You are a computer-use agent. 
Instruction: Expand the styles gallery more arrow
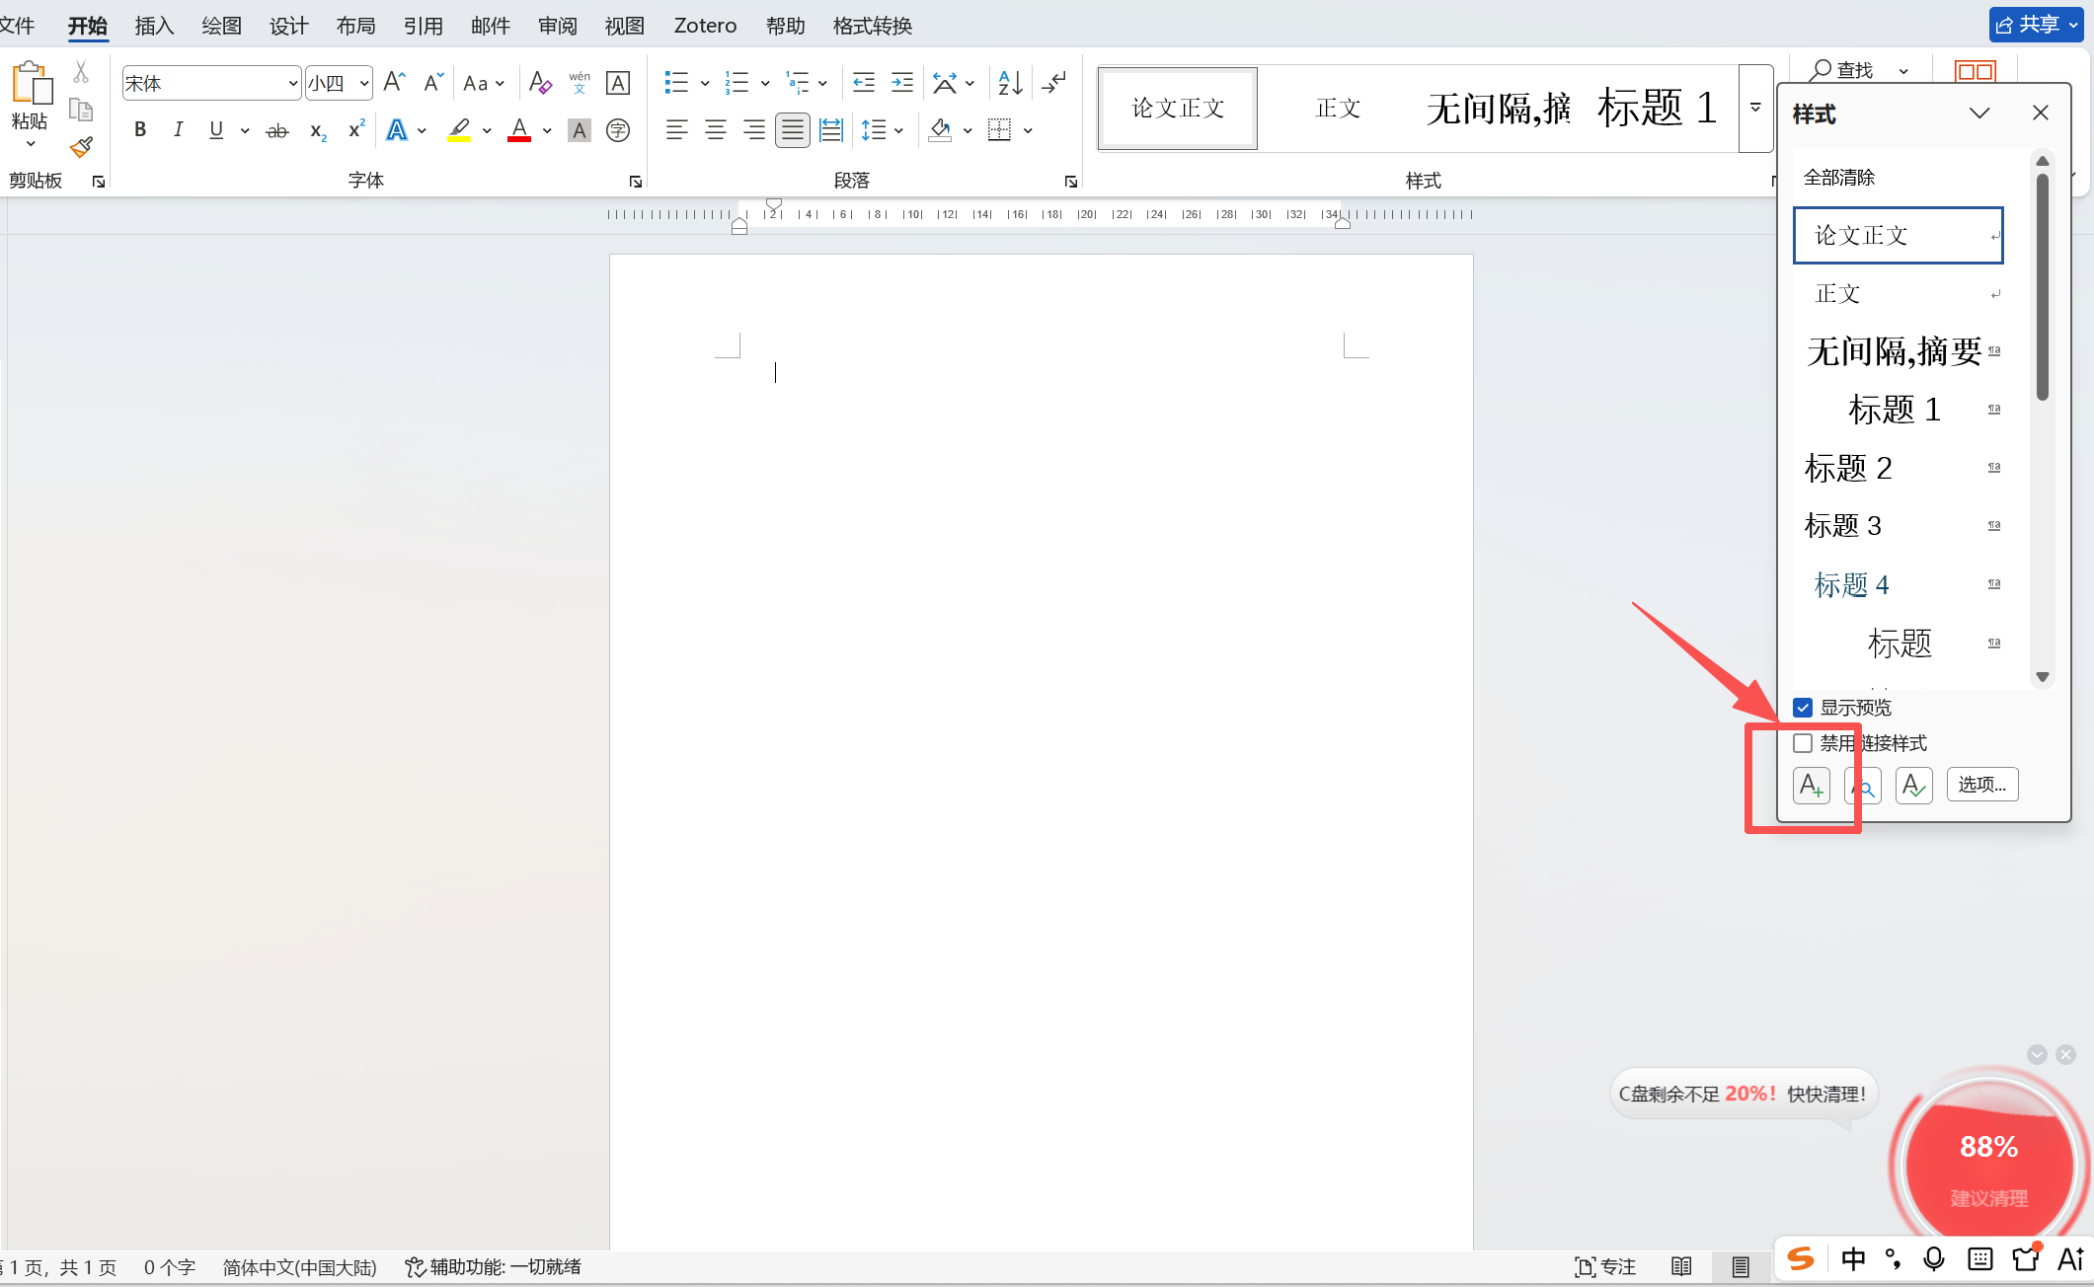coord(1755,108)
